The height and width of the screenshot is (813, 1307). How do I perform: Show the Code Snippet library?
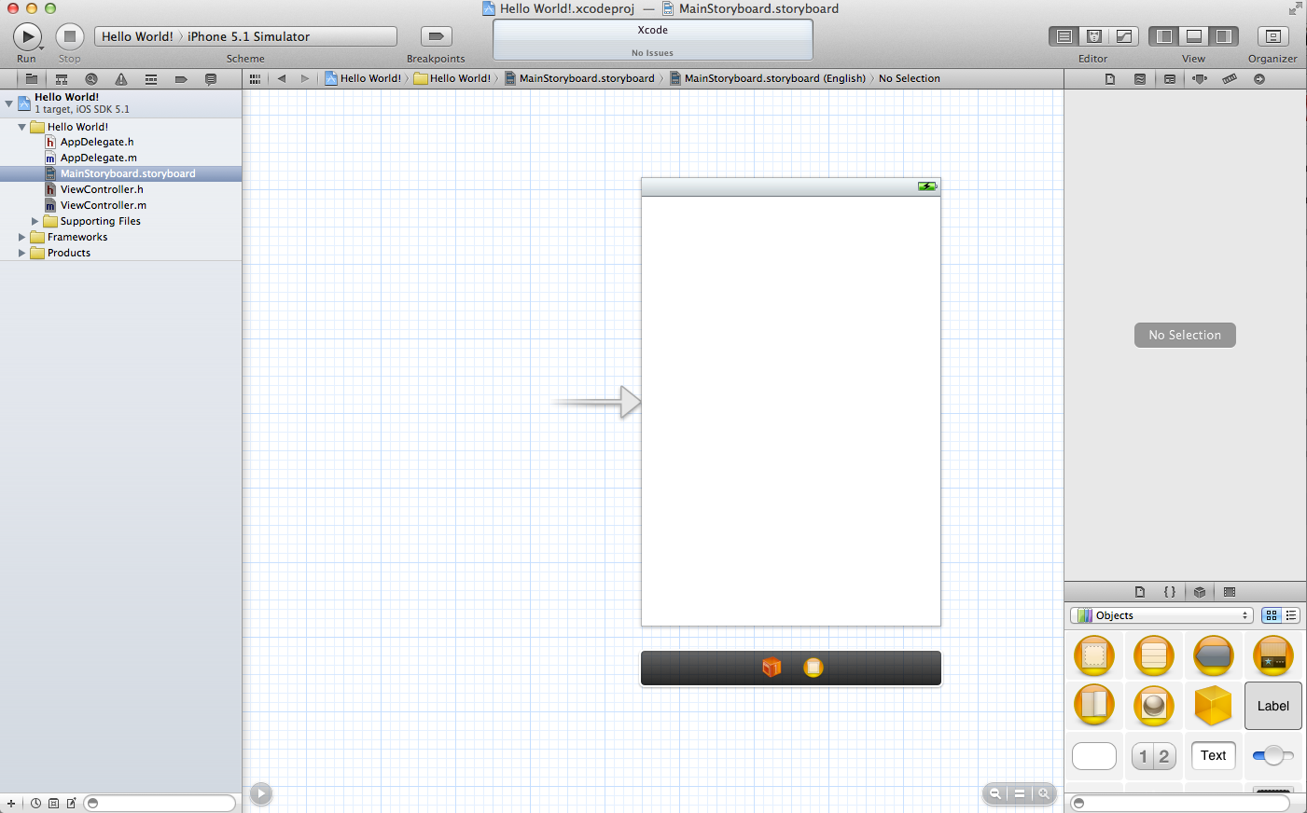[x=1170, y=592]
